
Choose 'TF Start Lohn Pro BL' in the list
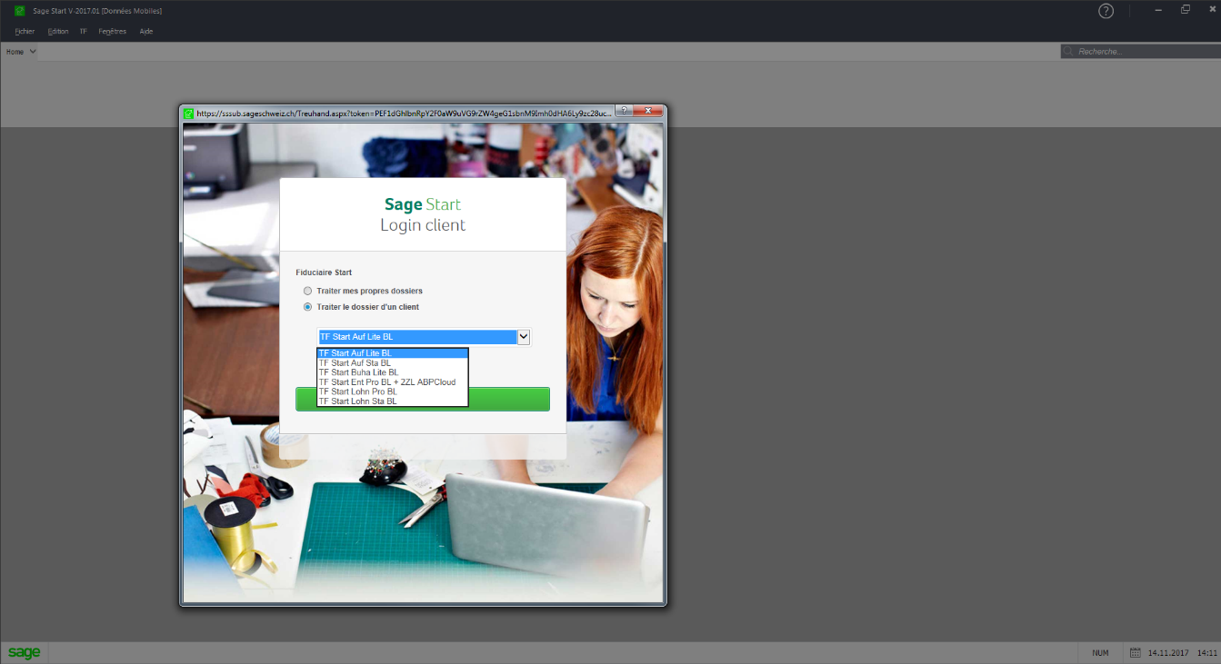coord(392,391)
